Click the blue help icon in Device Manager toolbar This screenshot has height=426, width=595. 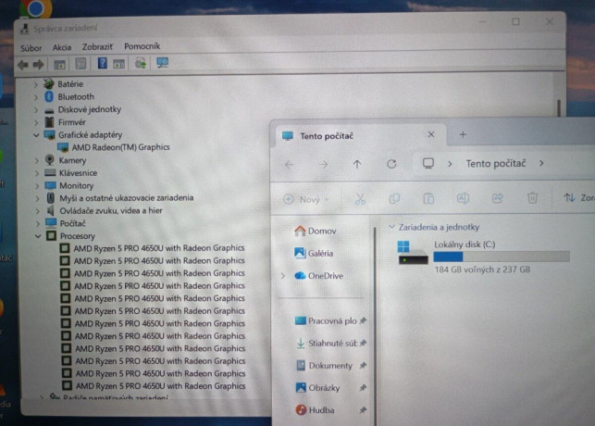click(102, 63)
